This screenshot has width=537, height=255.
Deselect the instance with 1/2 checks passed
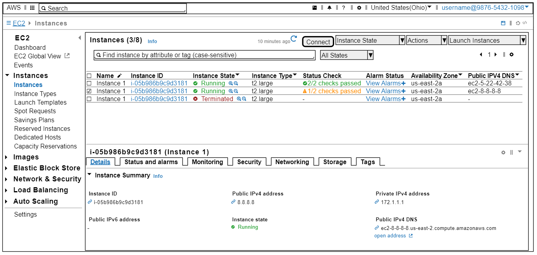tap(89, 91)
